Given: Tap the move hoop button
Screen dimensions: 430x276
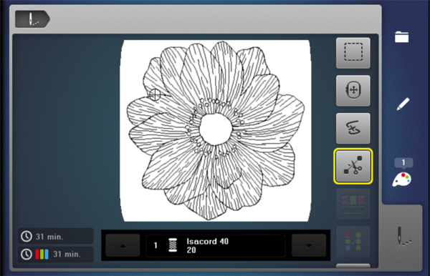Looking at the screenshot, I should [x=353, y=91].
